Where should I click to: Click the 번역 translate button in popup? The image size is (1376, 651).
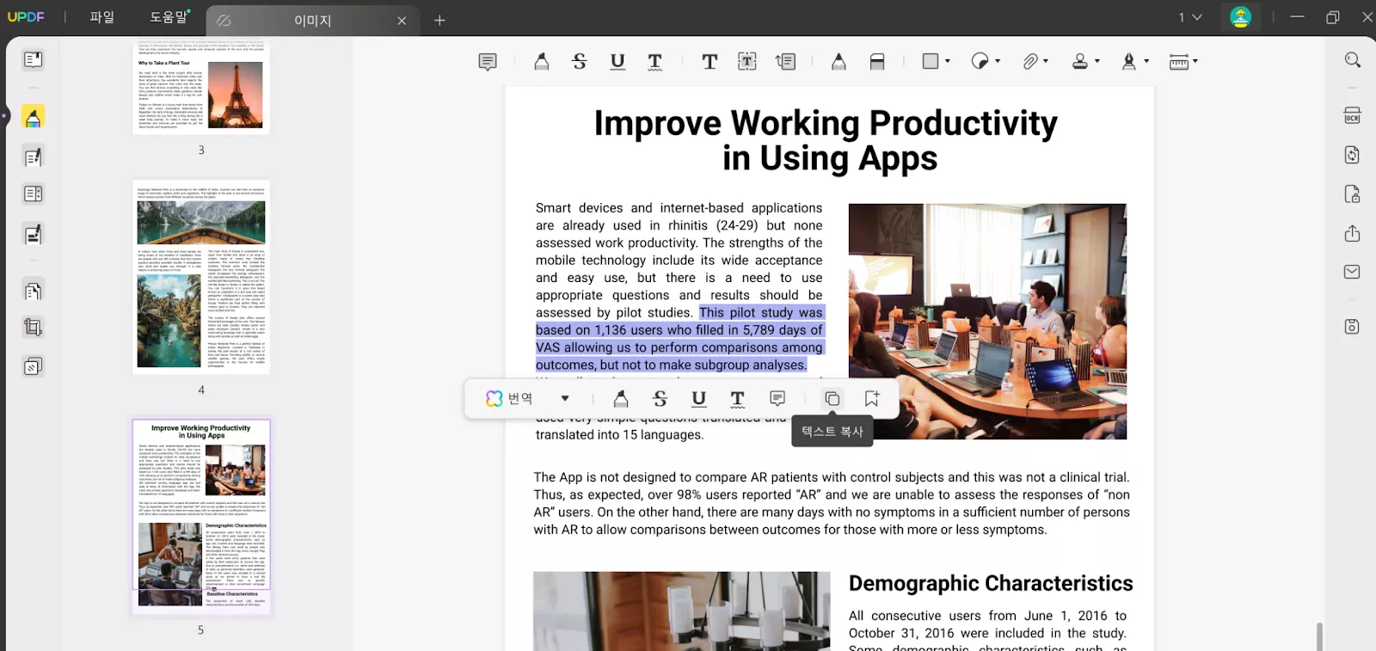click(x=510, y=398)
